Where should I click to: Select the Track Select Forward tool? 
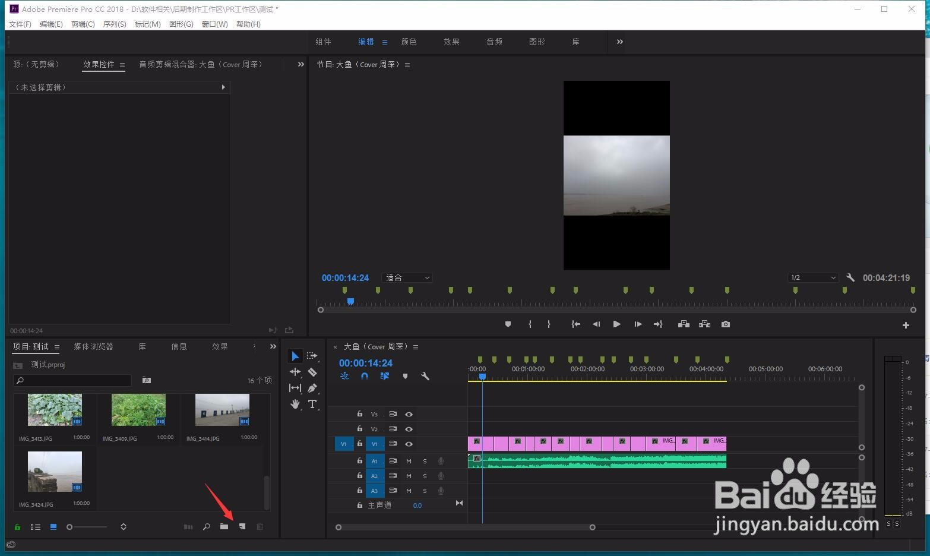point(312,356)
